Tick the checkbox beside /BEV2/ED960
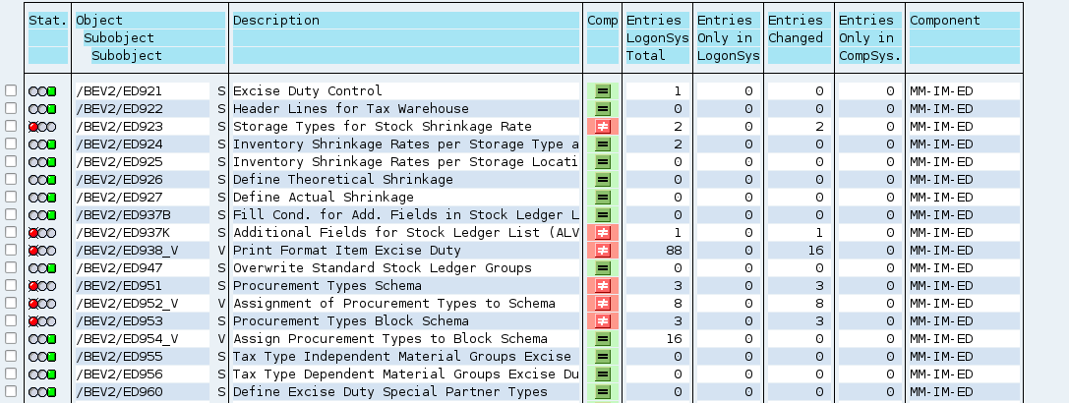 click(11, 392)
